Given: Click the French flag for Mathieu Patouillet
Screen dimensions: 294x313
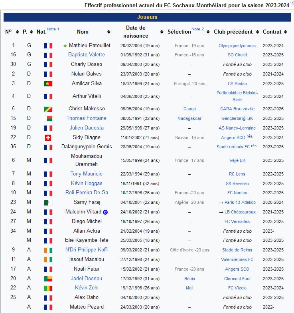Looking at the screenshot, I should point(48,46).
